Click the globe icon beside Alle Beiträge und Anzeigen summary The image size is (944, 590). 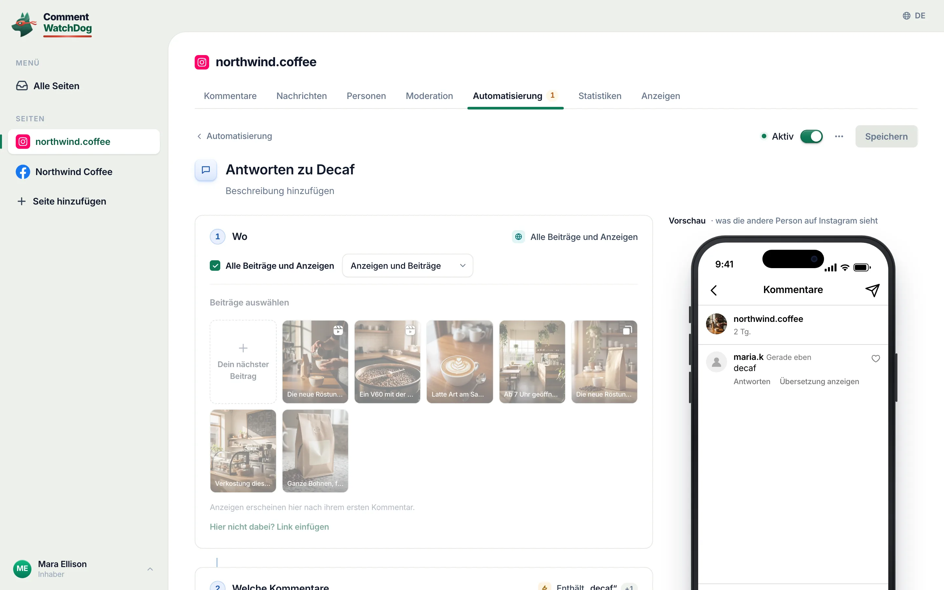tap(518, 237)
